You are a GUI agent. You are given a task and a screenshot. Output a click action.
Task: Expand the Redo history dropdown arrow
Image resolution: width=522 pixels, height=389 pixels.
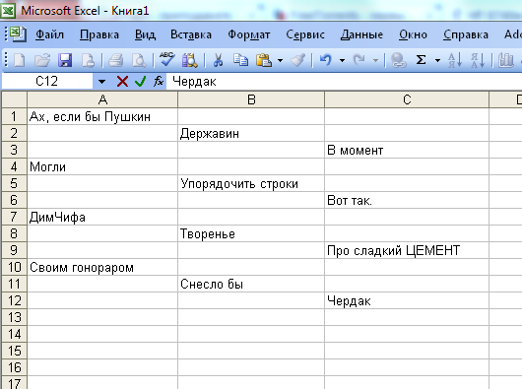[375, 60]
